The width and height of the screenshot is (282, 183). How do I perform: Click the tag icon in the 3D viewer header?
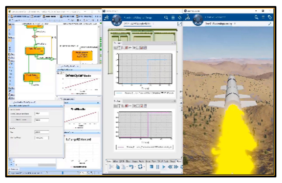coord(270,17)
